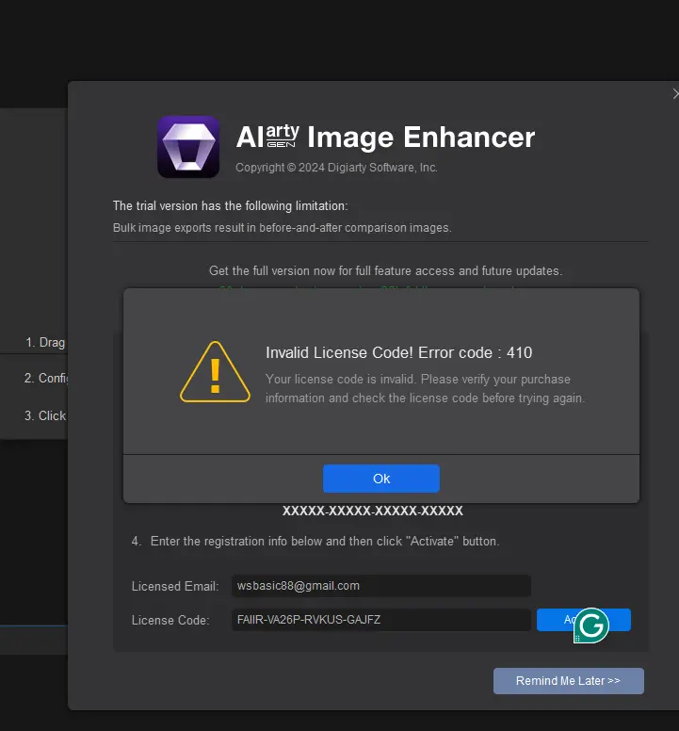Click "1. Drag" step in background window

point(45,342)
